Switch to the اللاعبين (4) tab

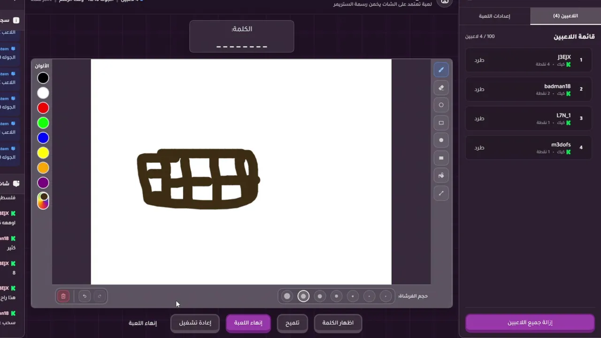(565, 16)
